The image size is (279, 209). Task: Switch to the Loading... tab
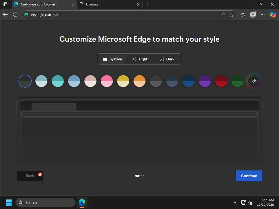tap(110, 4)
